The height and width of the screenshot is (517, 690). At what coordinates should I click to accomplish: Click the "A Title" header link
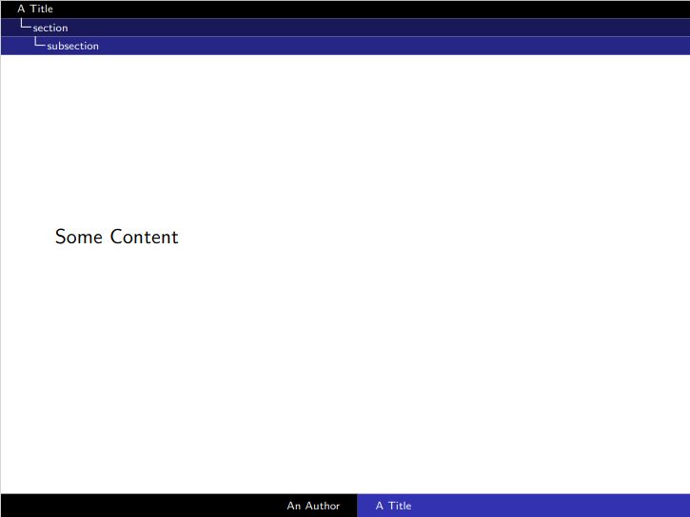tap(35, 9)
